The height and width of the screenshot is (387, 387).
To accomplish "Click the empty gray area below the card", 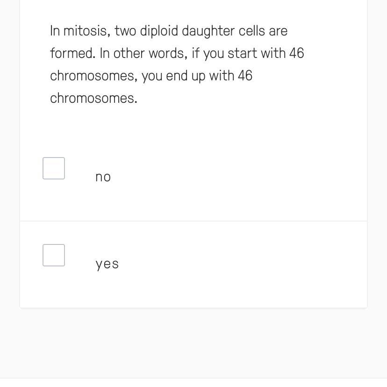I will (x=193, y=344).
